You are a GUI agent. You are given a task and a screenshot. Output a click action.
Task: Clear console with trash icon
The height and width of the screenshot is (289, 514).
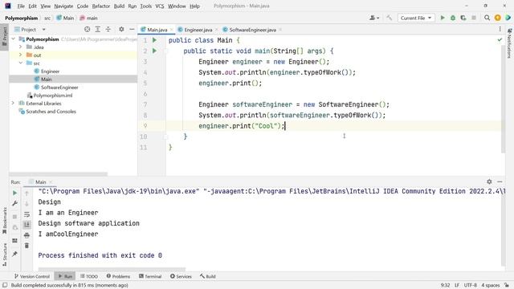click(x=27, y=246)
